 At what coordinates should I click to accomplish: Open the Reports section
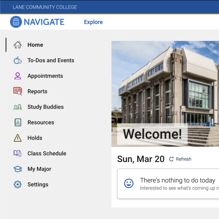tap(37, 91)
